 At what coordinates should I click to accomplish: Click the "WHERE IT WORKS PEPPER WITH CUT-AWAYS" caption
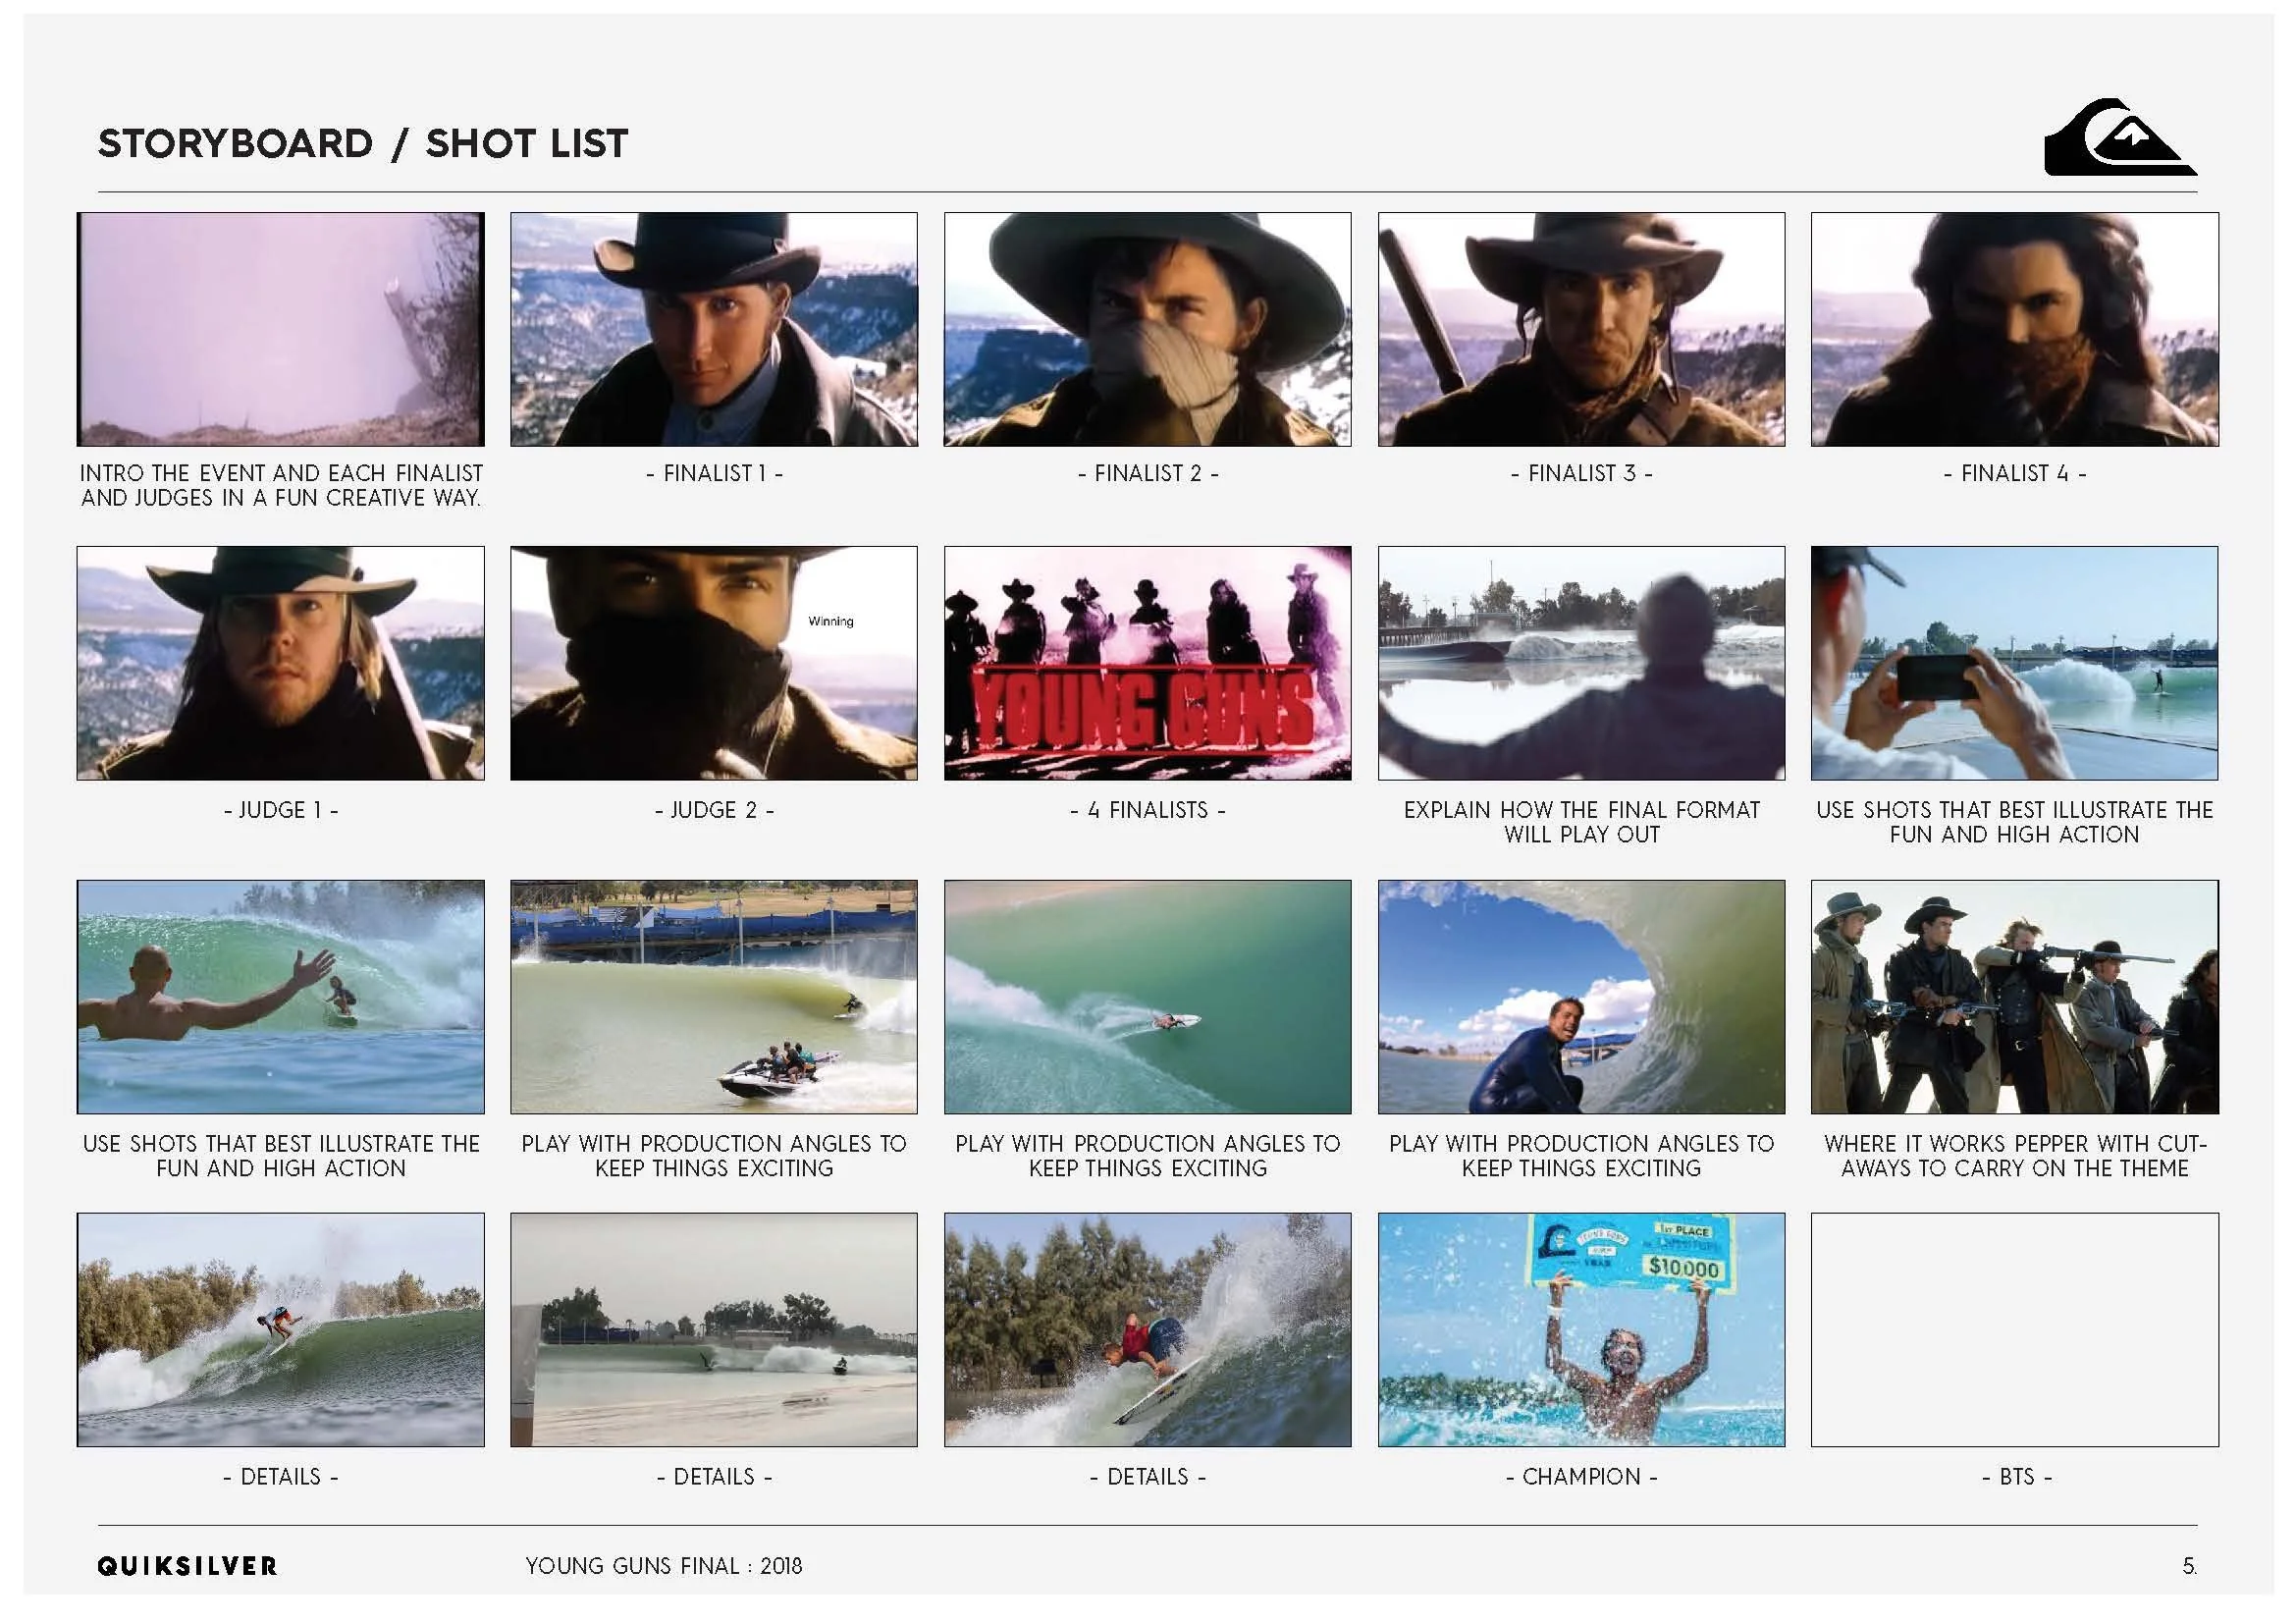[x=2015, y=1156]
